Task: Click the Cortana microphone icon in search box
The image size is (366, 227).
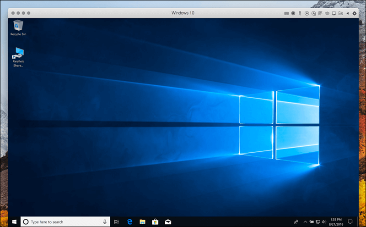Action: click(x=105, y=221)
